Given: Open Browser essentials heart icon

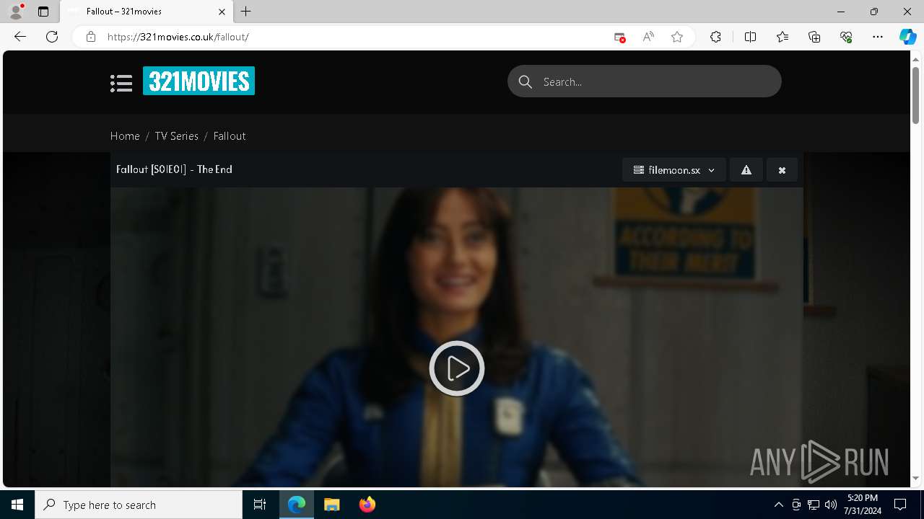Looking at the screenshot, I should 846,37.
